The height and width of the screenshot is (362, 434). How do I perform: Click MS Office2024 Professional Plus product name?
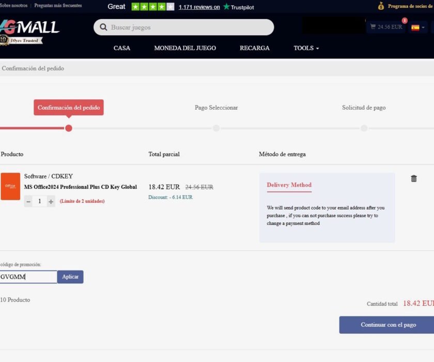tap(80, 187)
